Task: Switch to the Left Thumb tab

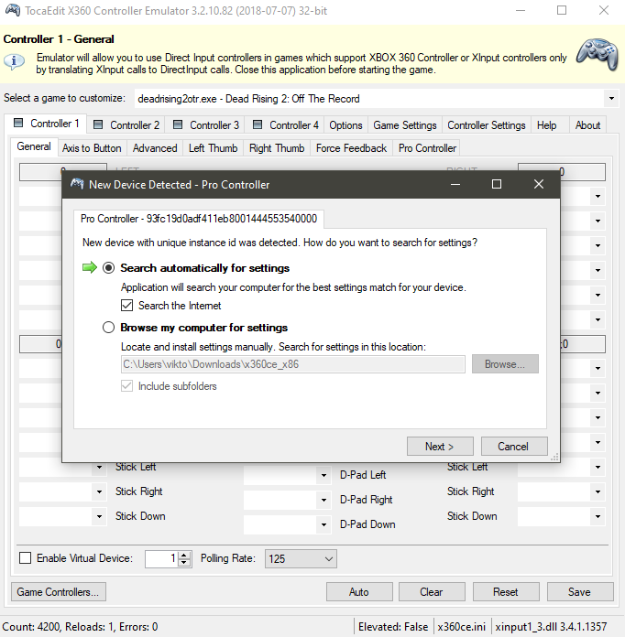Action: pos(213,148)
